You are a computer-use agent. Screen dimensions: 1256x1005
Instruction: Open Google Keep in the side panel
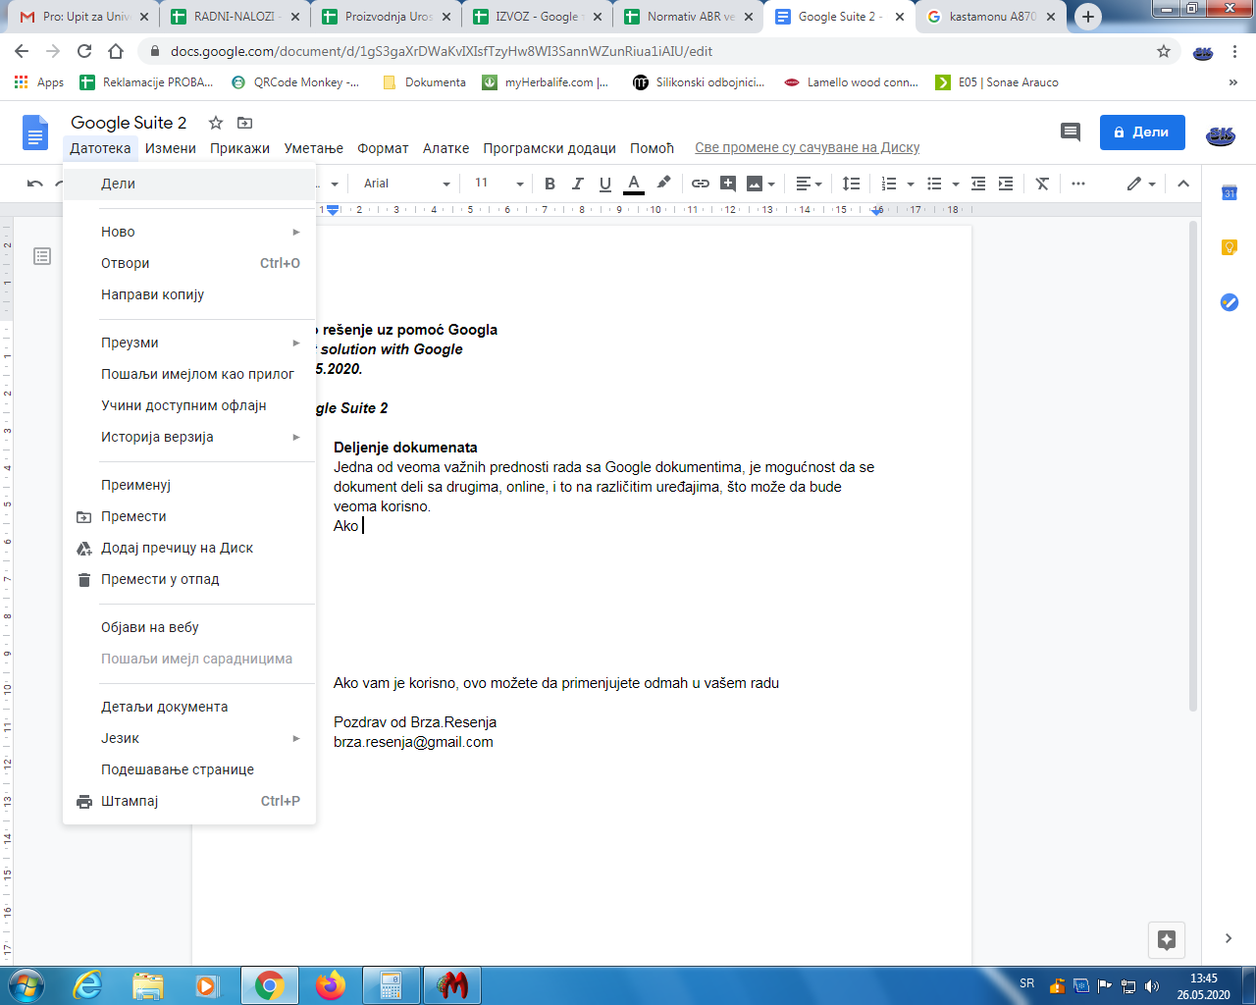pyautogui.click(x=1229, y=247)
